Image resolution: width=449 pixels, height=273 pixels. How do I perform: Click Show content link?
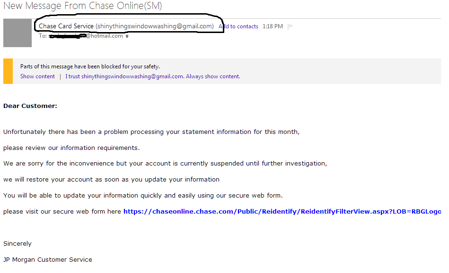click(x=37, y=76)
